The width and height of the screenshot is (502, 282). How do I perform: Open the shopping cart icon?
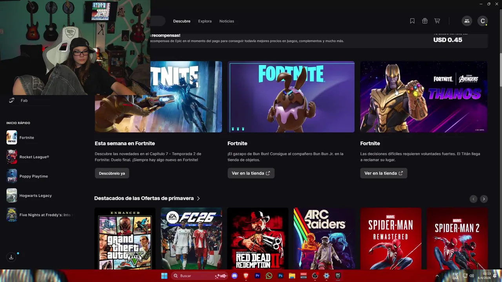coord(437,21)
